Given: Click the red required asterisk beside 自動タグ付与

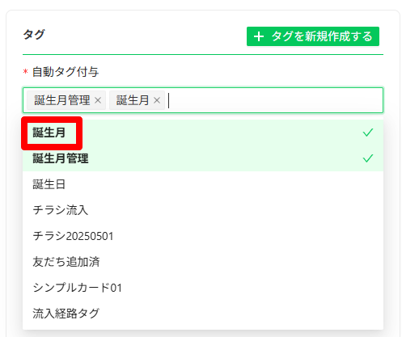Looking at the screenshot, I should 25,72.
